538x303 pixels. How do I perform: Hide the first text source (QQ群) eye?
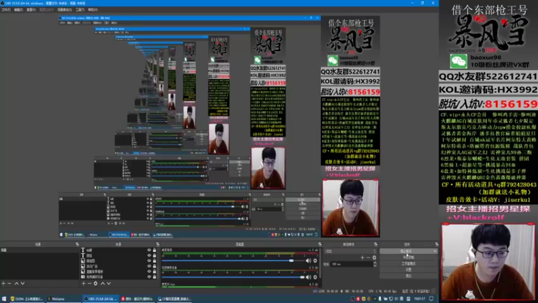pyautogui.click(x=149, y=250)
